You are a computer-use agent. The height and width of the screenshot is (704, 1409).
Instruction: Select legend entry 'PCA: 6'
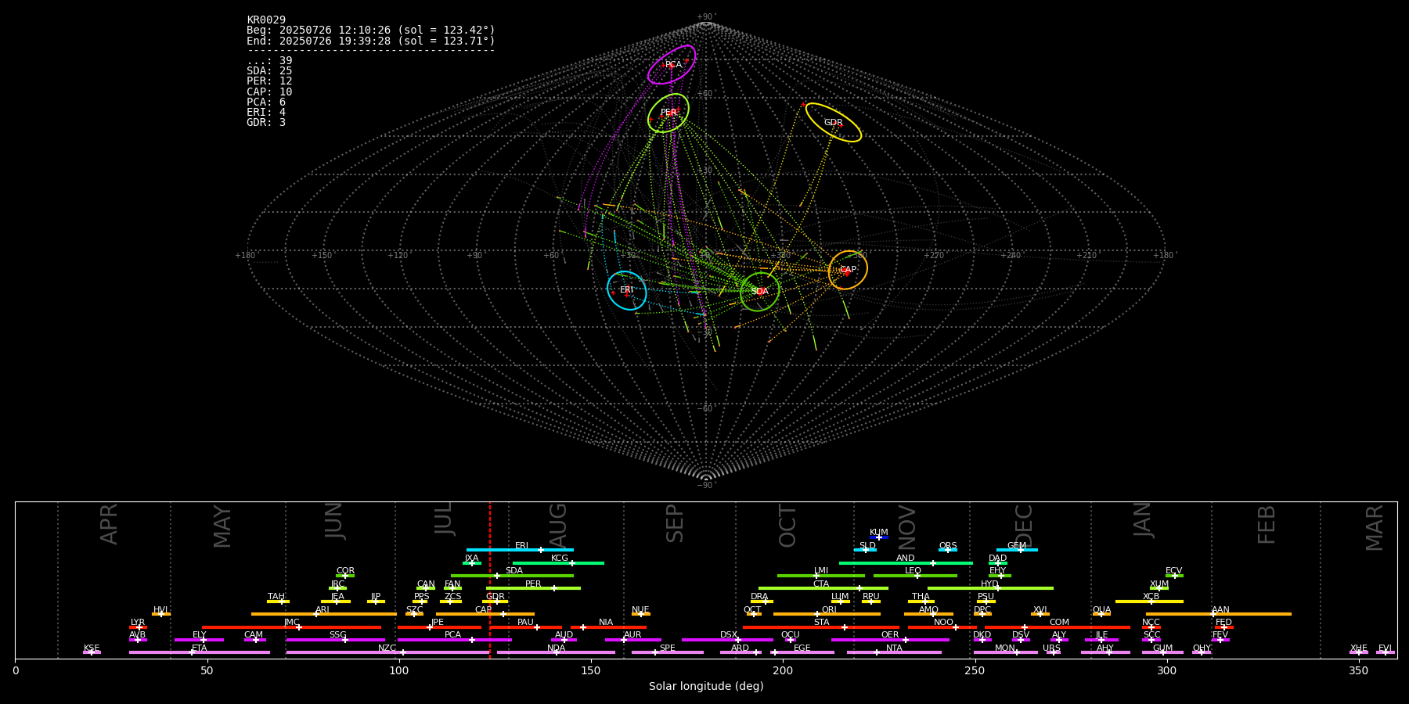coord(266,102)
